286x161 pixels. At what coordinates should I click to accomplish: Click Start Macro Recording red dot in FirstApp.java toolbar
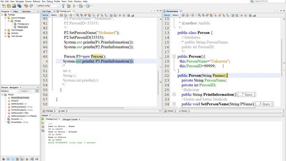point(120,15)
